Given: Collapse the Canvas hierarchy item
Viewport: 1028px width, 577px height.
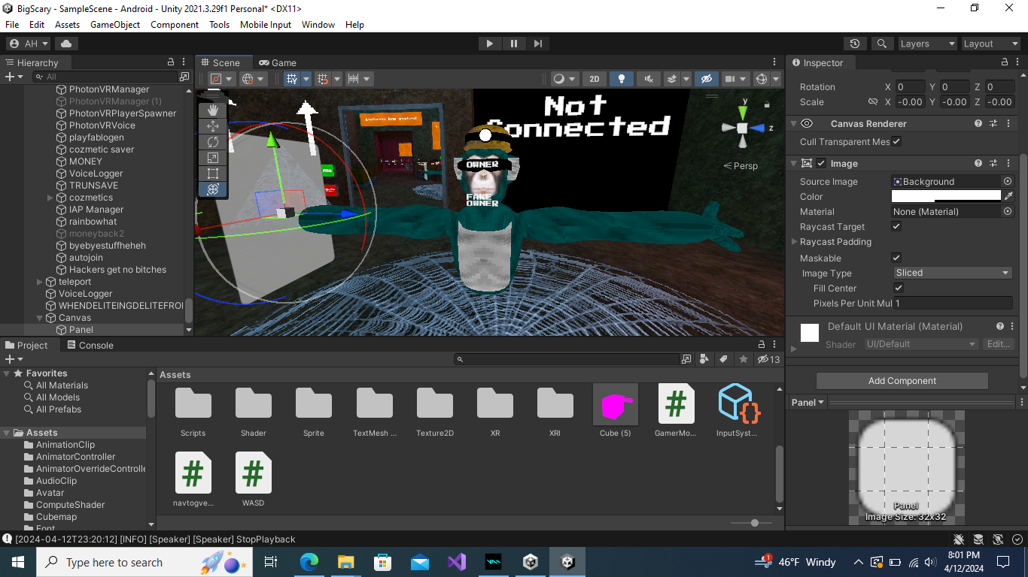Looking at the screenshot, I should click(x=40, y=318).
